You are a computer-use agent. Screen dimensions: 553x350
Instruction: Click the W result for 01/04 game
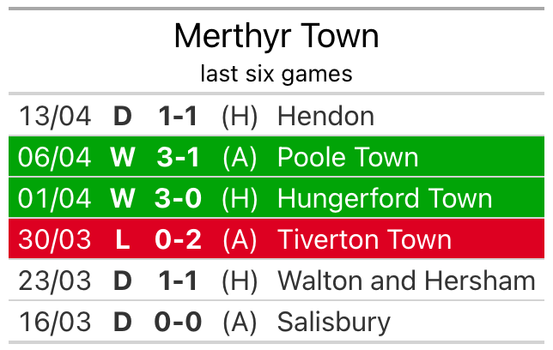[122, 199]
